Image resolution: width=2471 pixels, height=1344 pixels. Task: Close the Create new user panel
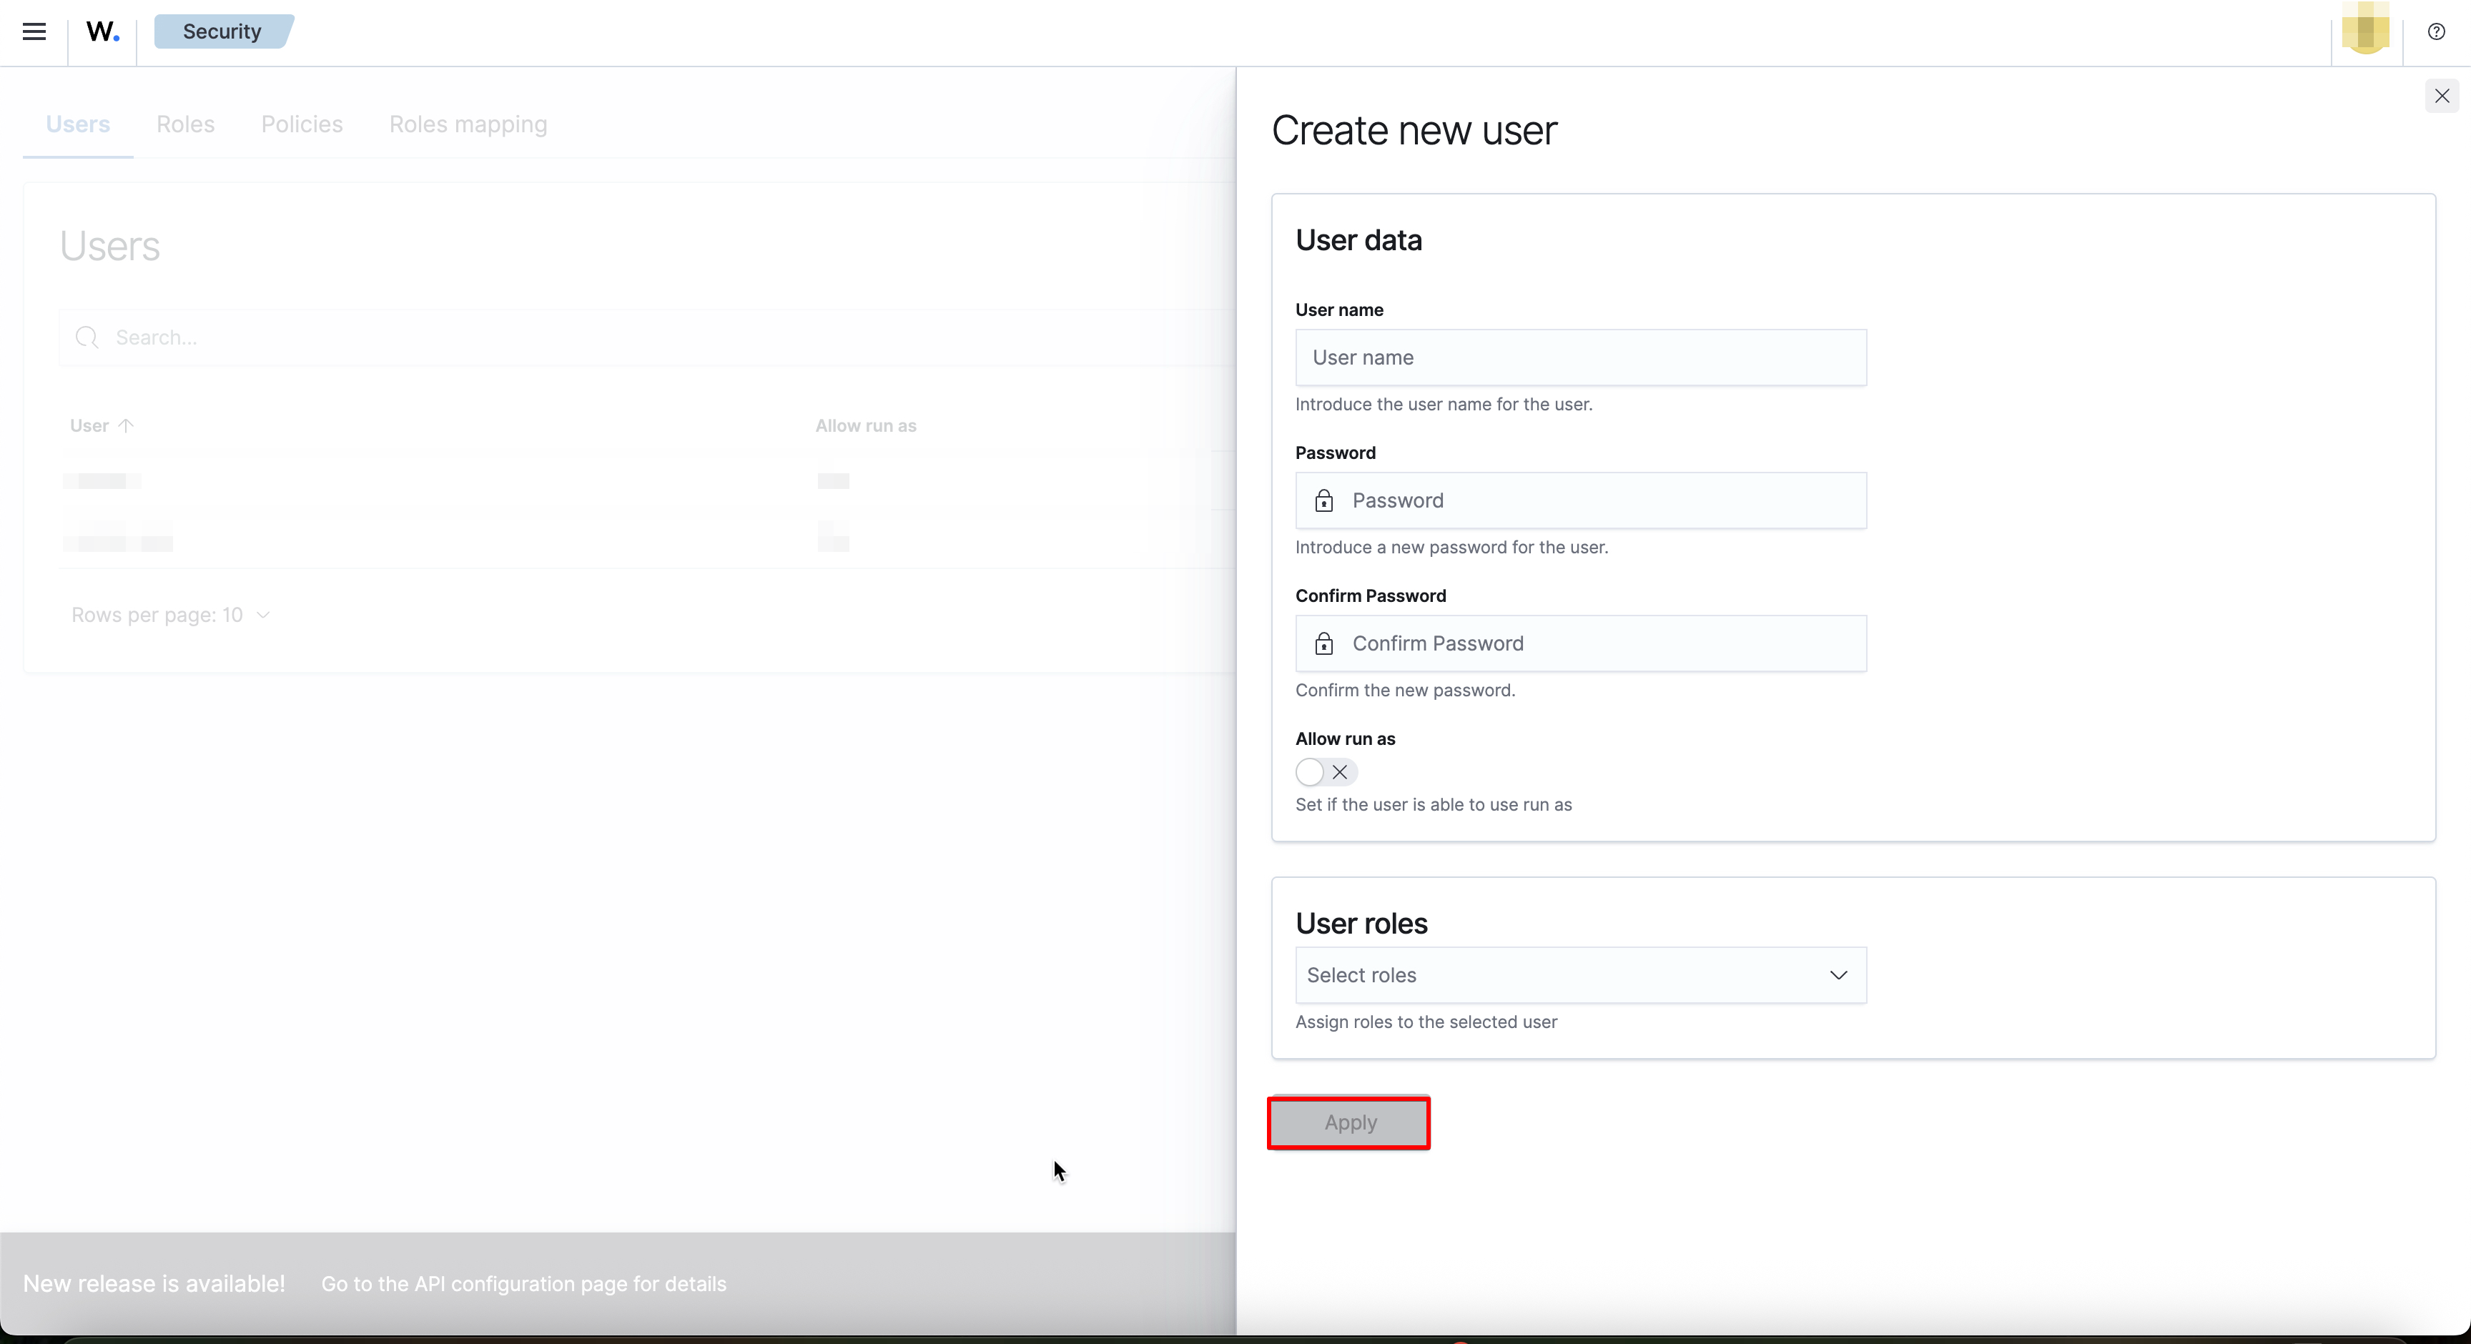tap(2442, 96)
